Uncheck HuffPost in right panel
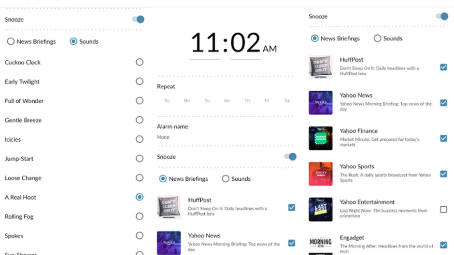This screenshot has width=454, height=255. 443,67
